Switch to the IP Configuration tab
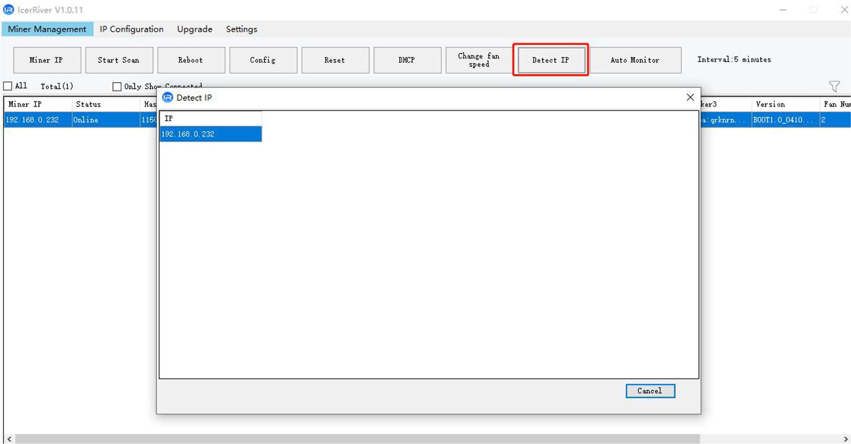851x444 pixels. pos(130,29)
